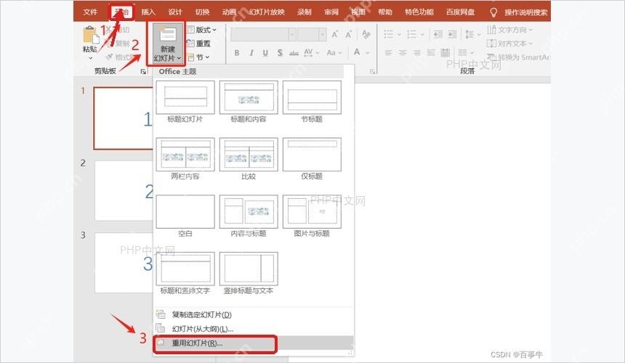Toggle bold formatting
This screenshot has width=625, height=363.
[237, 52]
